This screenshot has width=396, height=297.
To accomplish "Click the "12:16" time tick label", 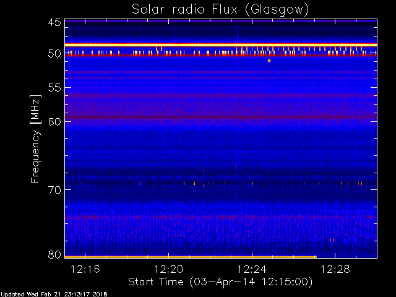I will (x=85, y=269).
